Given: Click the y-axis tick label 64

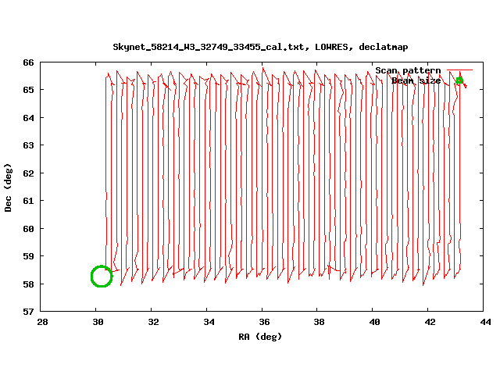Looking at the screenshot, I should tap(28, 118).
